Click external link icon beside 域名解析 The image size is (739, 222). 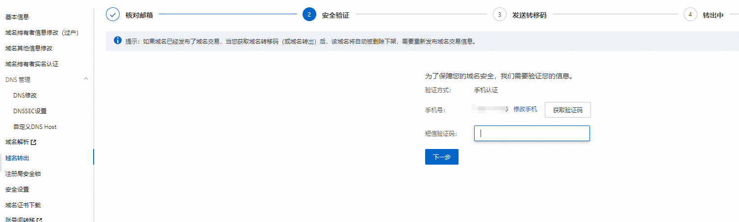point(34,143)
